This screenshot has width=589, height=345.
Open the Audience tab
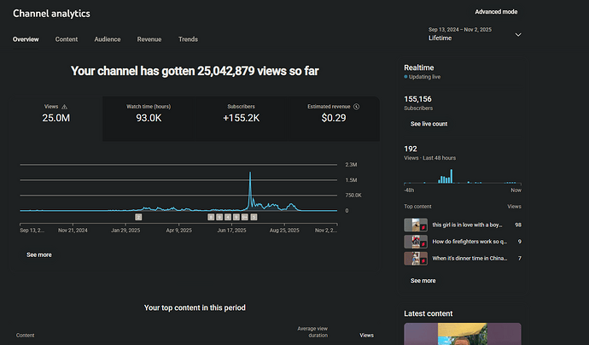pos(107,39)
